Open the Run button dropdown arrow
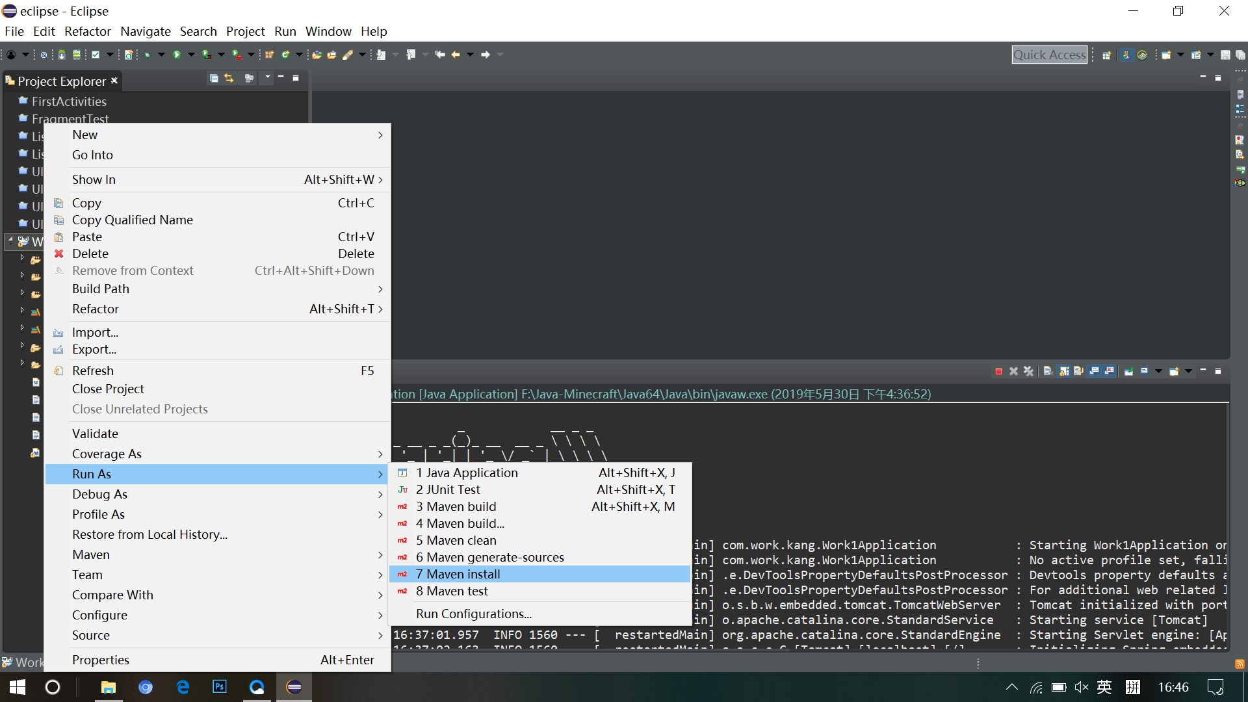Screen dimensions: 1248x702 click(x=191, y=55)
